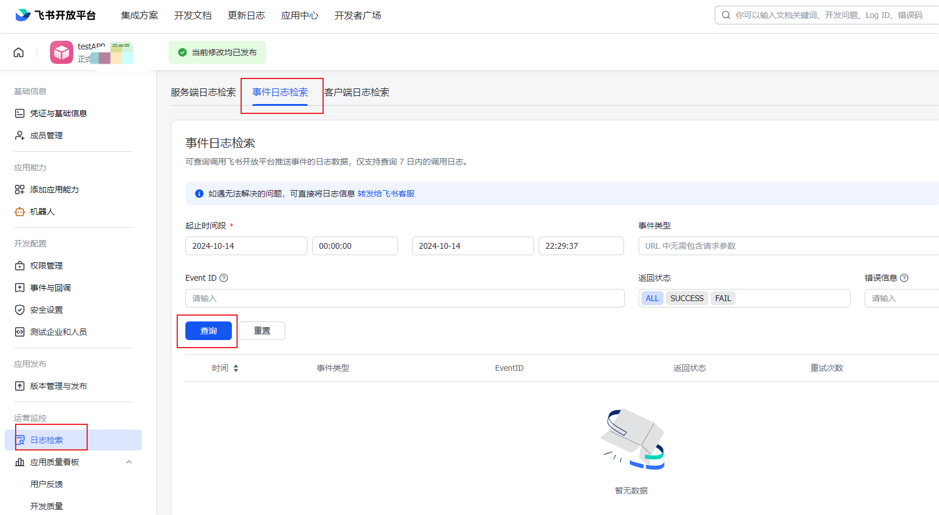Select the FAIL return status option
Screen dimensions: 939x515
pos(723,298)
